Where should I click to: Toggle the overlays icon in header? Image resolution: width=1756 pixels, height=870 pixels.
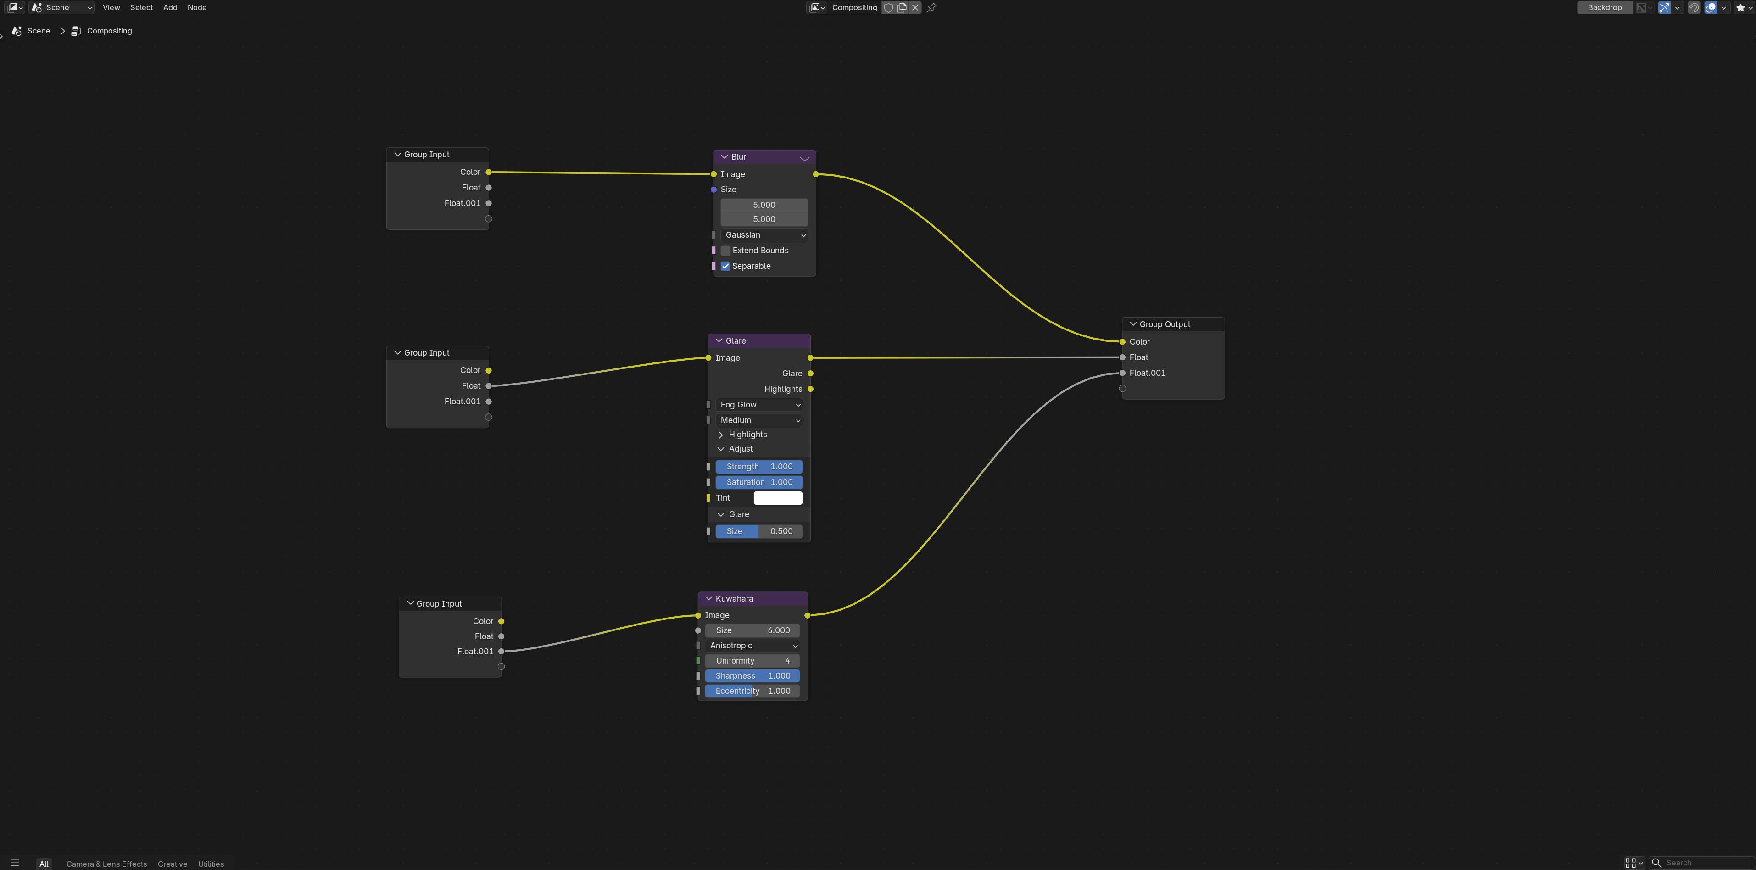(1710, 7)
